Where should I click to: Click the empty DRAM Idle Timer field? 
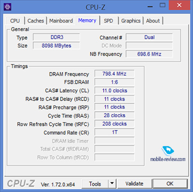[114, 141]
